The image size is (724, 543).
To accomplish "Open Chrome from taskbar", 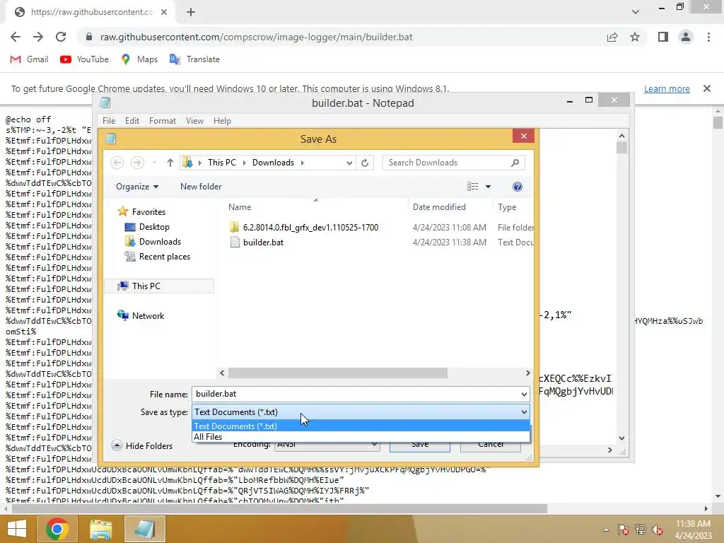I will [57, 529].
